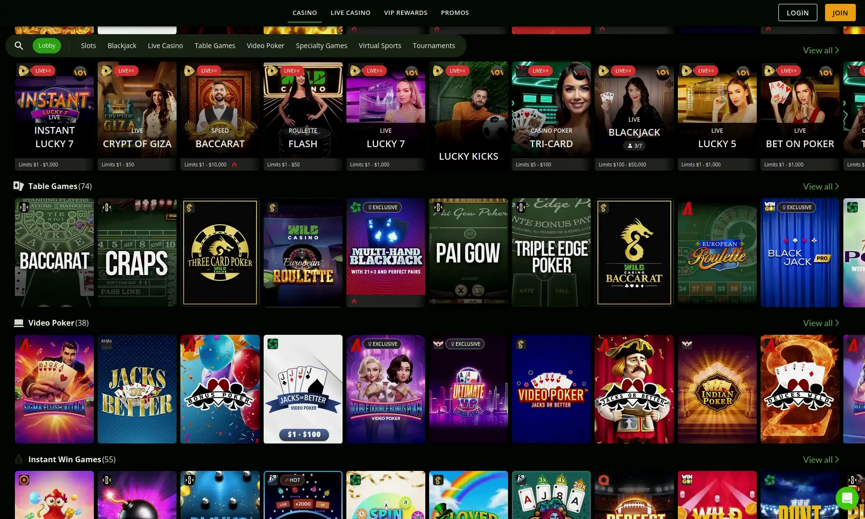Click the HOT badge on the instant win game
This screenshot has height=519, width=865.
pyautogui.click(x=293, y=480)
